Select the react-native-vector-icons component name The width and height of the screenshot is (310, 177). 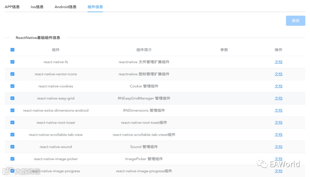[x=56, y=74]
